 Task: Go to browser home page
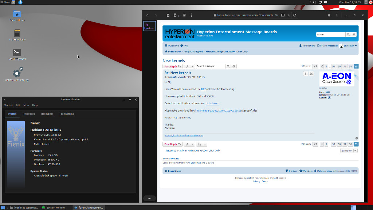[x=329, y=15]
